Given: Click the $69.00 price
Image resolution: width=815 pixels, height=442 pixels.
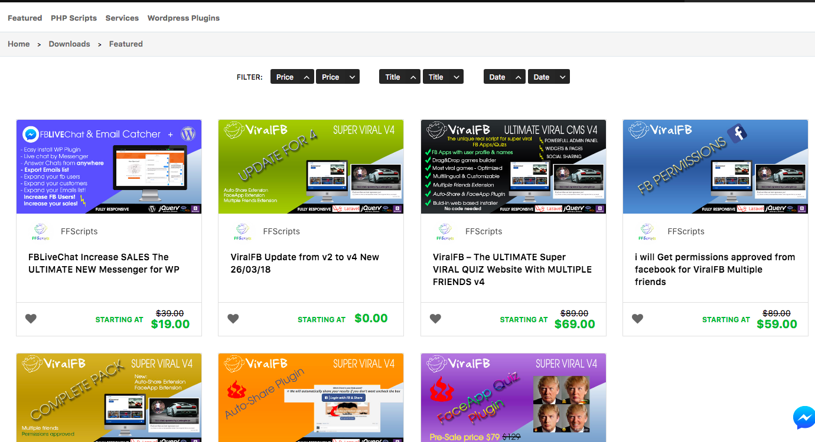Looking at the screenshot, I should 575,324.
